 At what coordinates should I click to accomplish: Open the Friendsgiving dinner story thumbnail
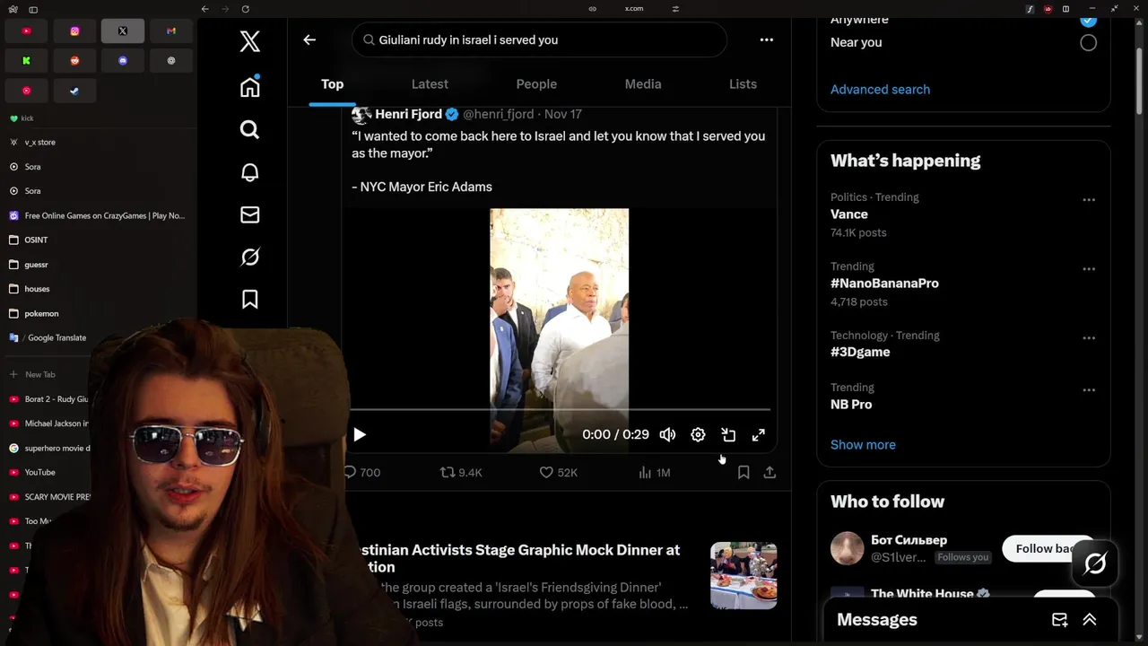coord(744,575)
